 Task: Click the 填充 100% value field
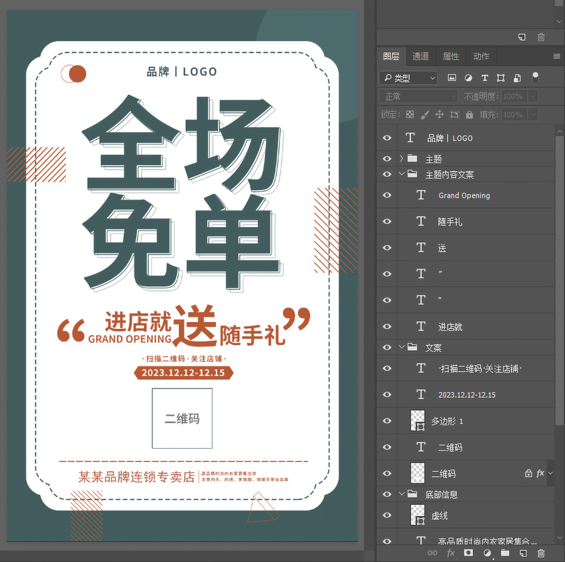coord(514,114)
